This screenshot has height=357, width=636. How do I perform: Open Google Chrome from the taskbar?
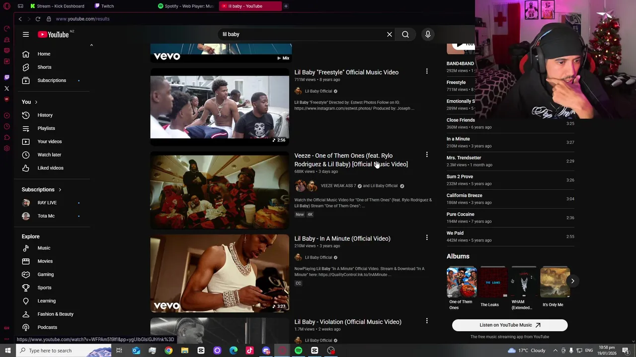tap(168, 351)
